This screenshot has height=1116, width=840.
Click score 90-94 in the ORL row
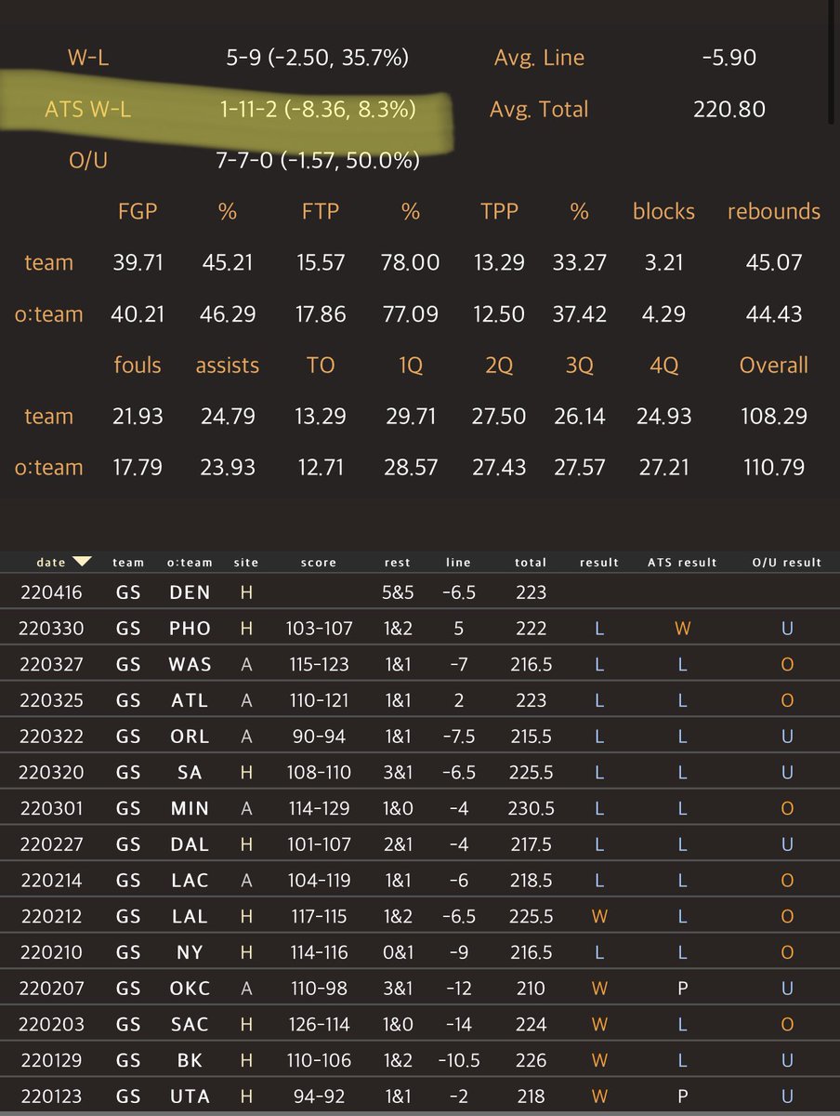319,737
